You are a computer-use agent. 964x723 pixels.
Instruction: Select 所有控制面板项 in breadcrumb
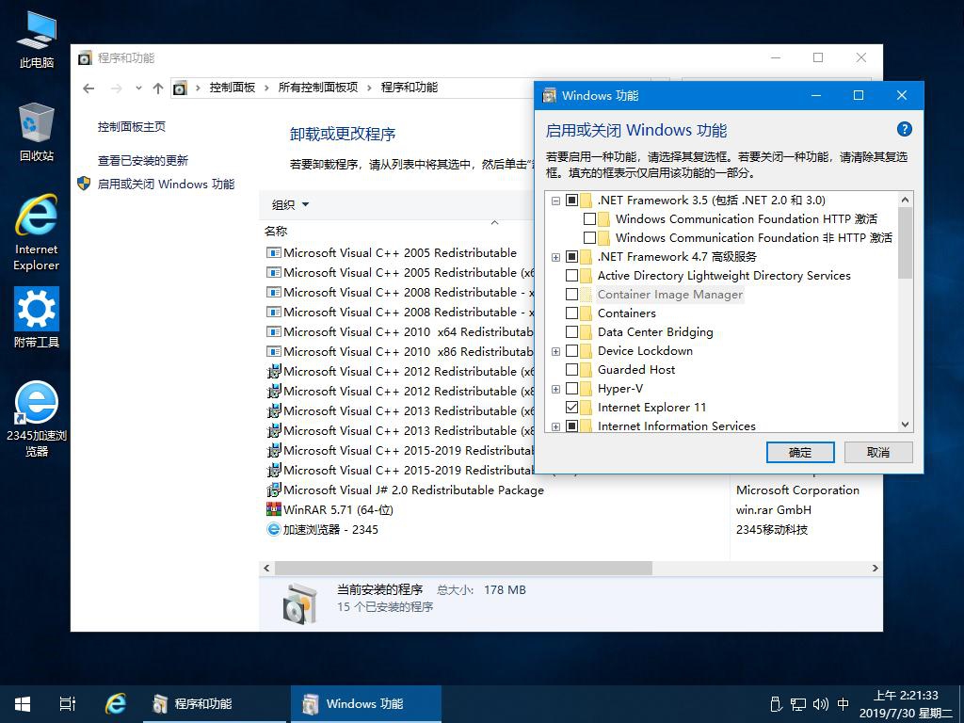tap(318, 88)
